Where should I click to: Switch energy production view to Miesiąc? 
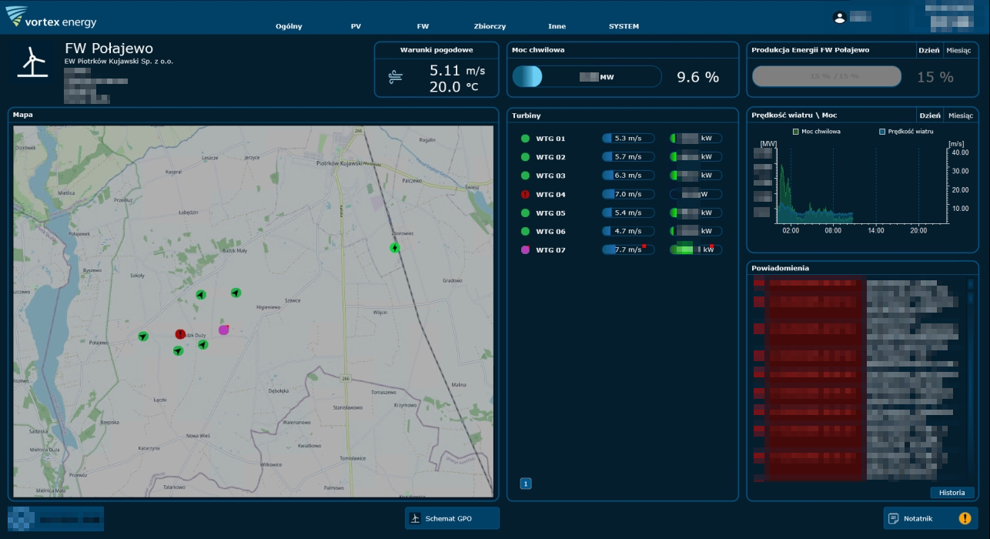(x=959, y=50)
